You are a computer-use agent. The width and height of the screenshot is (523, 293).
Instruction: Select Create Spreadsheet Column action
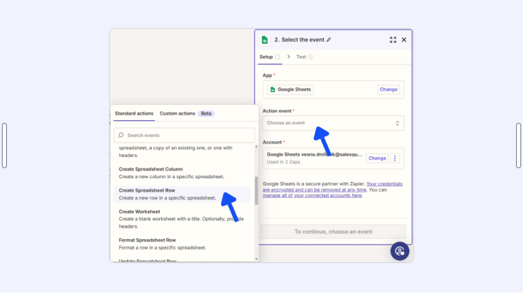[x=182, y=173]
